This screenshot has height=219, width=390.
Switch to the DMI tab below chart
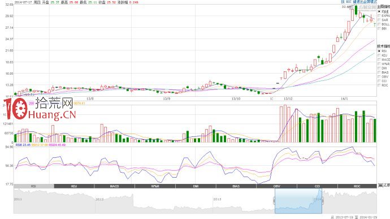[196, 186]
